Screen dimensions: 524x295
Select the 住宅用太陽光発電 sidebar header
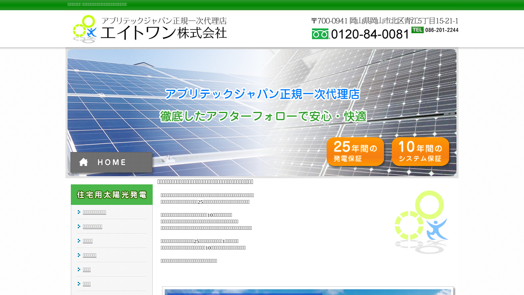[112, 195]
